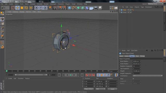The height and width of the screenshot is (93, 166).
Task: Toggle the X axis lock
Action: [36, 8]
